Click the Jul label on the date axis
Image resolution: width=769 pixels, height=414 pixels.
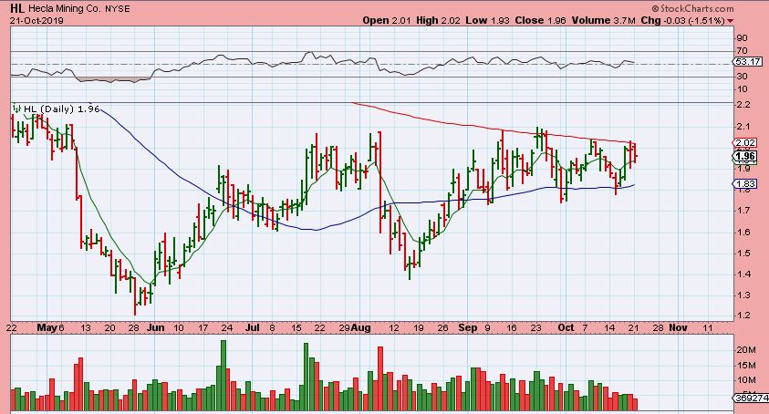[x=252, y=327]
